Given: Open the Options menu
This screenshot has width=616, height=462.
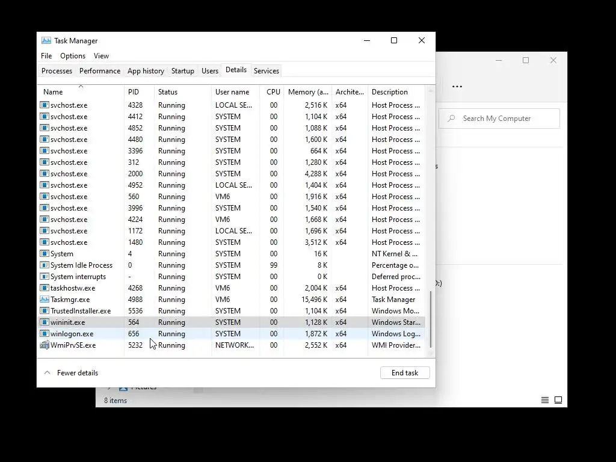Looking at the screenshot, I should [x=73, y=56].
